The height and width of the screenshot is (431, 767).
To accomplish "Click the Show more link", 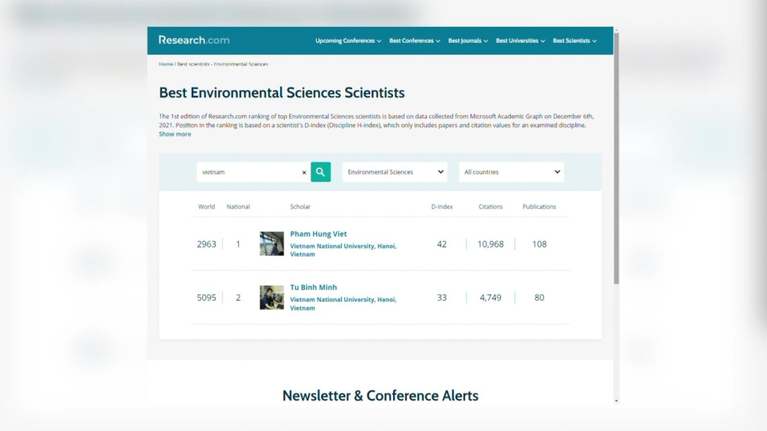I will (175, 135).
